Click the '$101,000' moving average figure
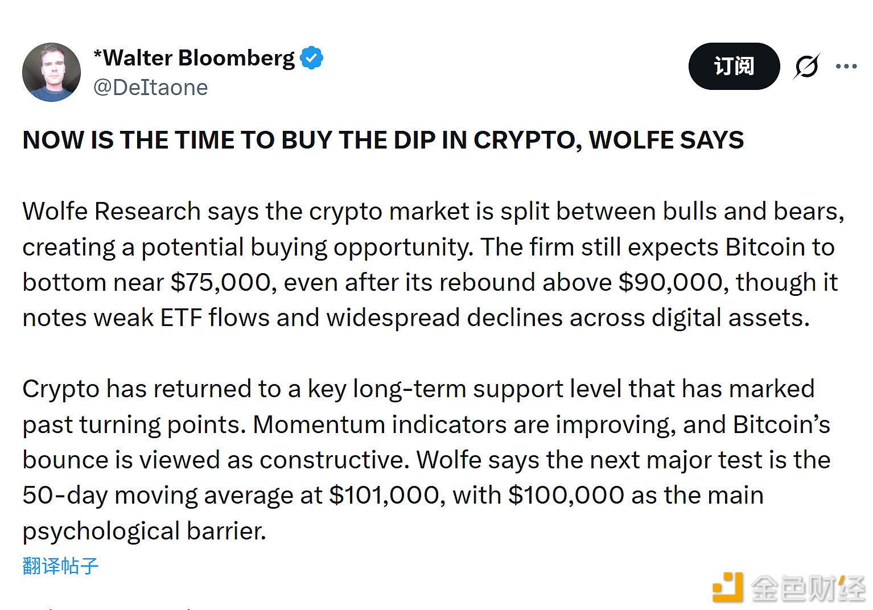 coord(386,496)
